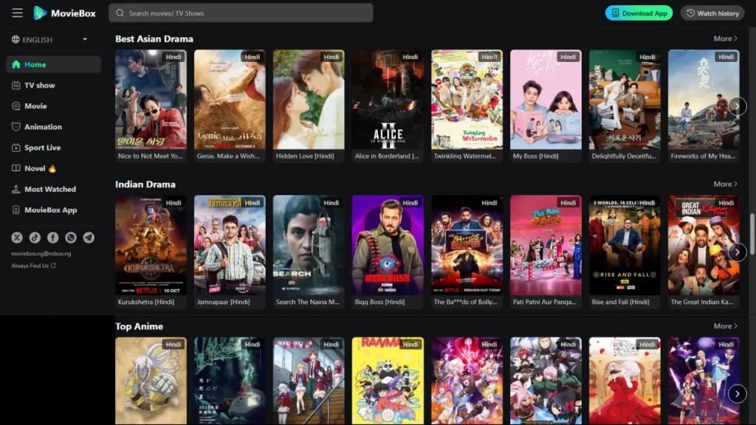Click the MovieBox App phone icon
Viewport: 756px width, 425px height.
click(x=16, y=210)
